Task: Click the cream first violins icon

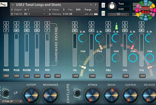Action: [83, 67]
